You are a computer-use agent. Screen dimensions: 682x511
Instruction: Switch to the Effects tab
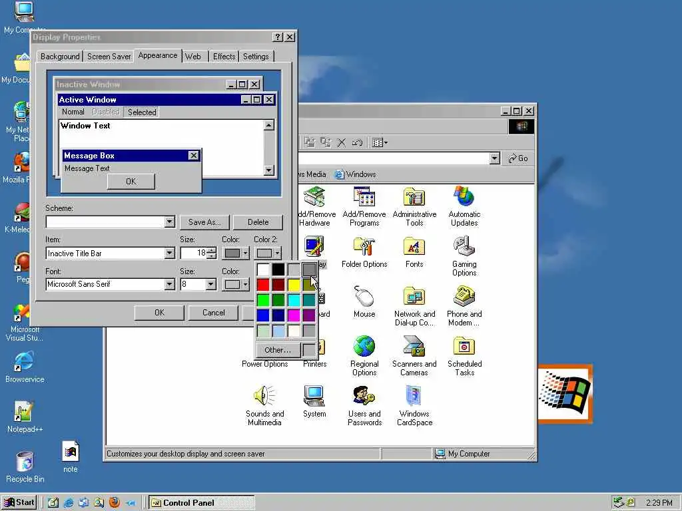(224, 57)
